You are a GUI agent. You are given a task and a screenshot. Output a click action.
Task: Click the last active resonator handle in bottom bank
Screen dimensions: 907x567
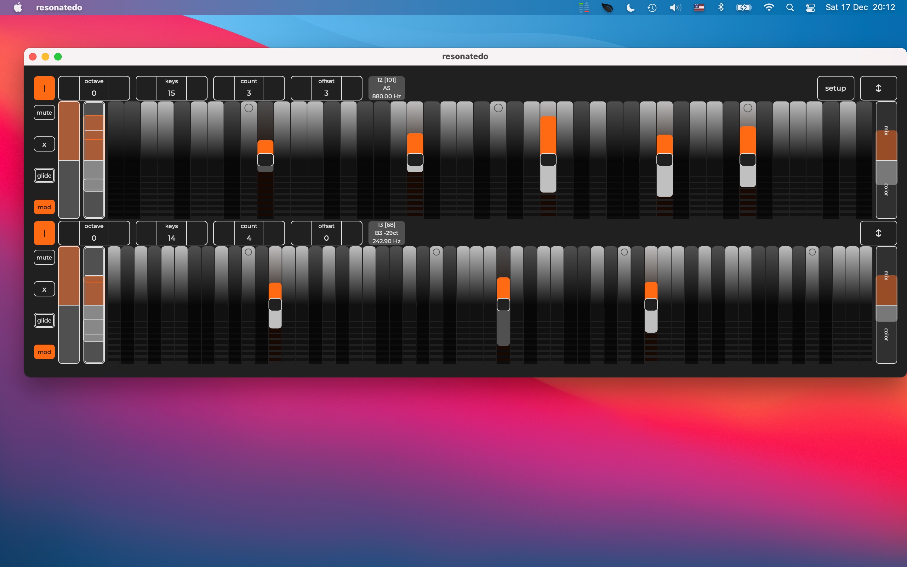tap(651, 305)
